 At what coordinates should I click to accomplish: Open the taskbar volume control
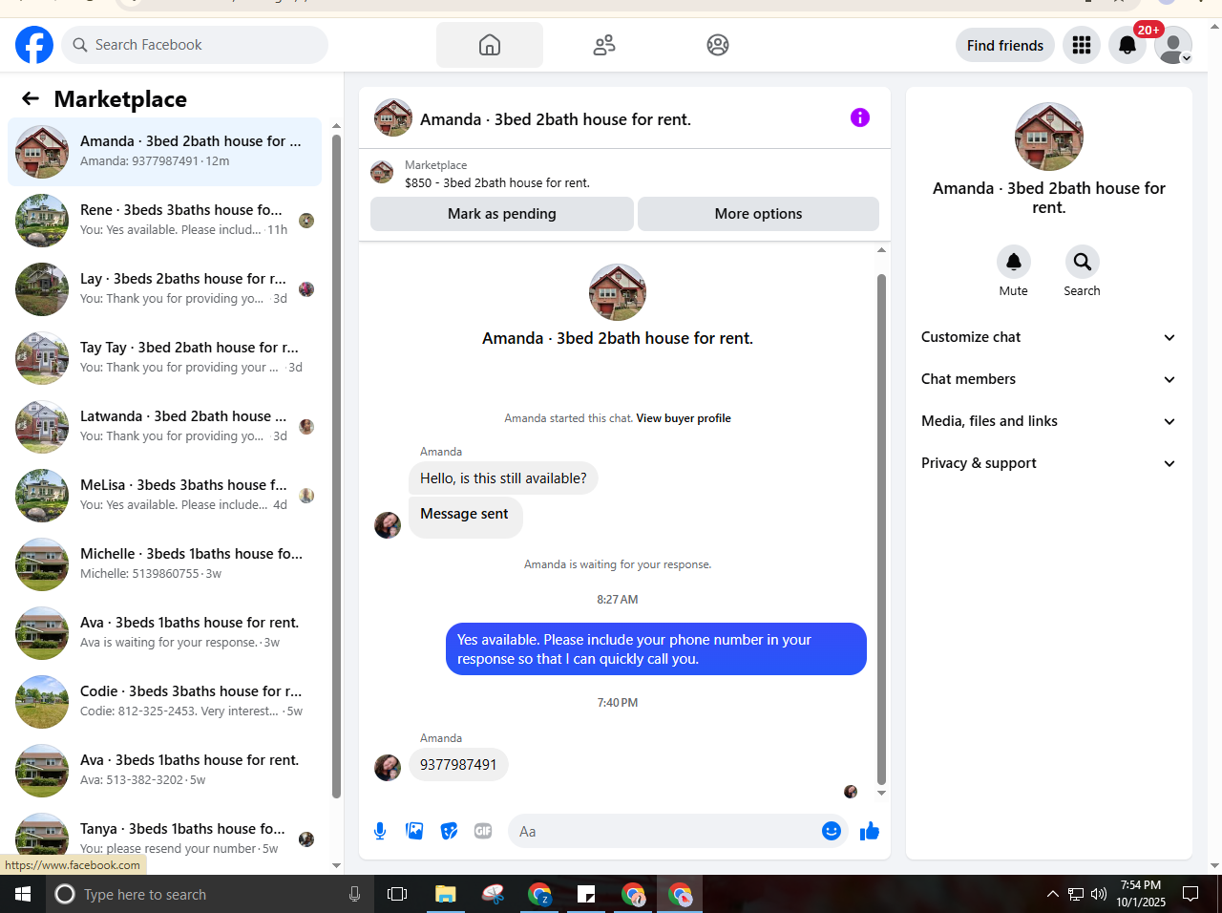1099,894
